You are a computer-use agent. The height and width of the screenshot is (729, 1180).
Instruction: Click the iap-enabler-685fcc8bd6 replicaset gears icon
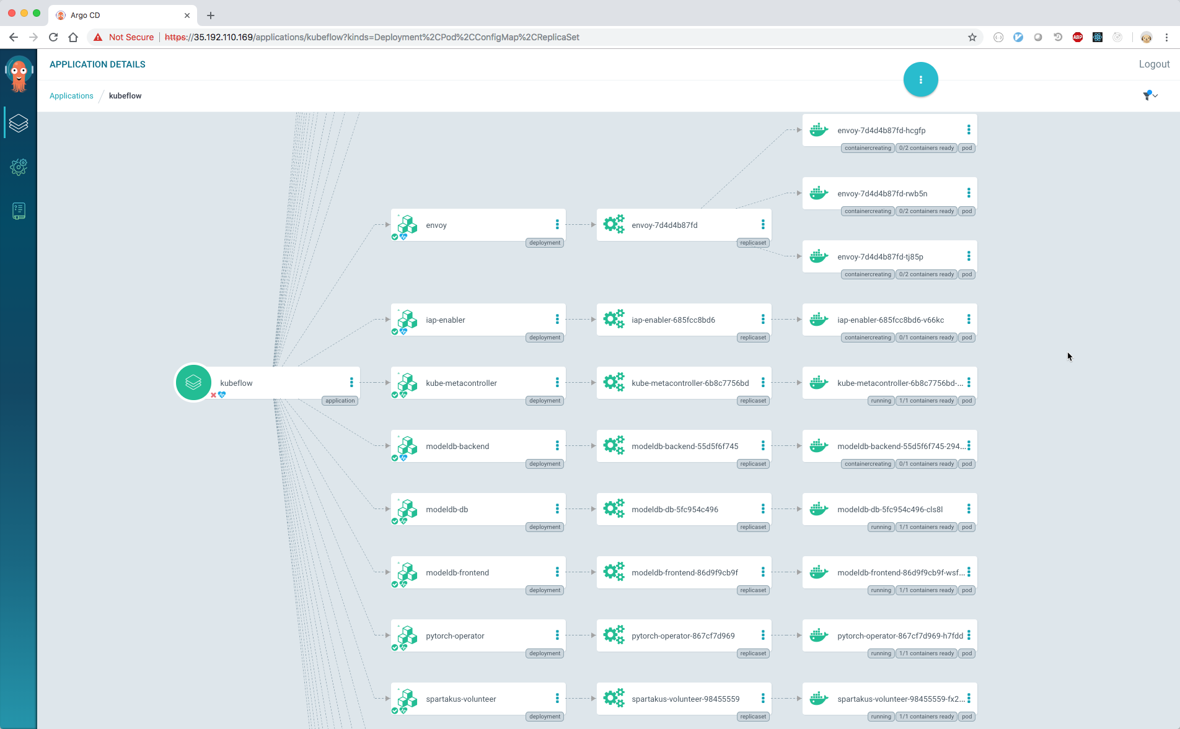tap(614, 319)
